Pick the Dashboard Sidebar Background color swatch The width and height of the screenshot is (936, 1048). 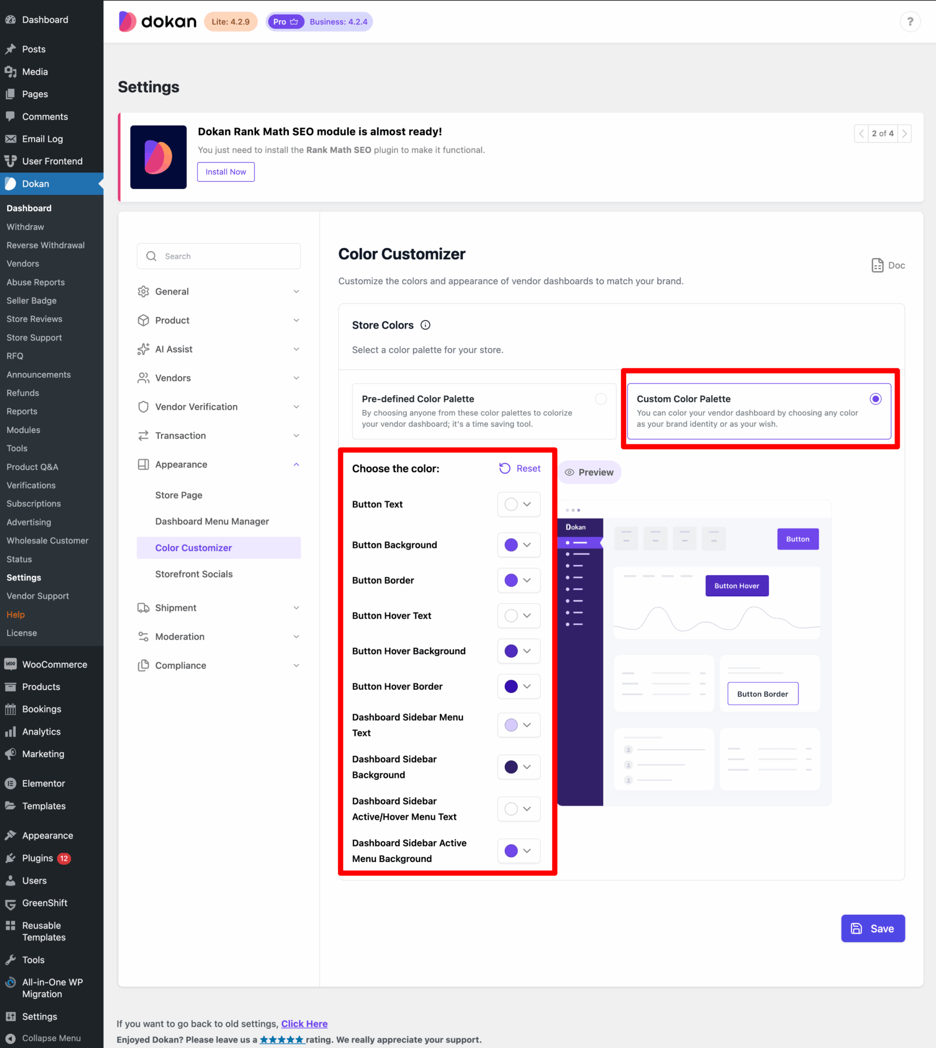511,767
